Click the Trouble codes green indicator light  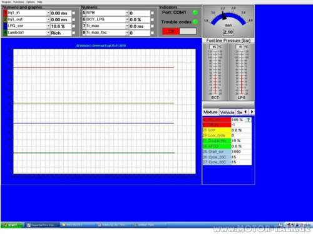coord(195,22)
